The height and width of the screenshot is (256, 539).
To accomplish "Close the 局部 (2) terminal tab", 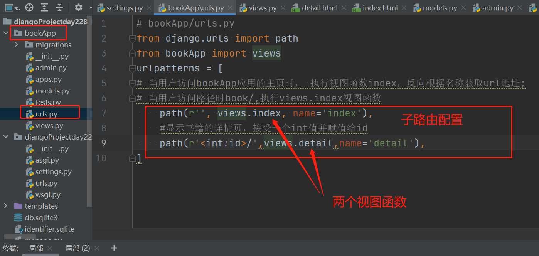I will pos(97,248).
